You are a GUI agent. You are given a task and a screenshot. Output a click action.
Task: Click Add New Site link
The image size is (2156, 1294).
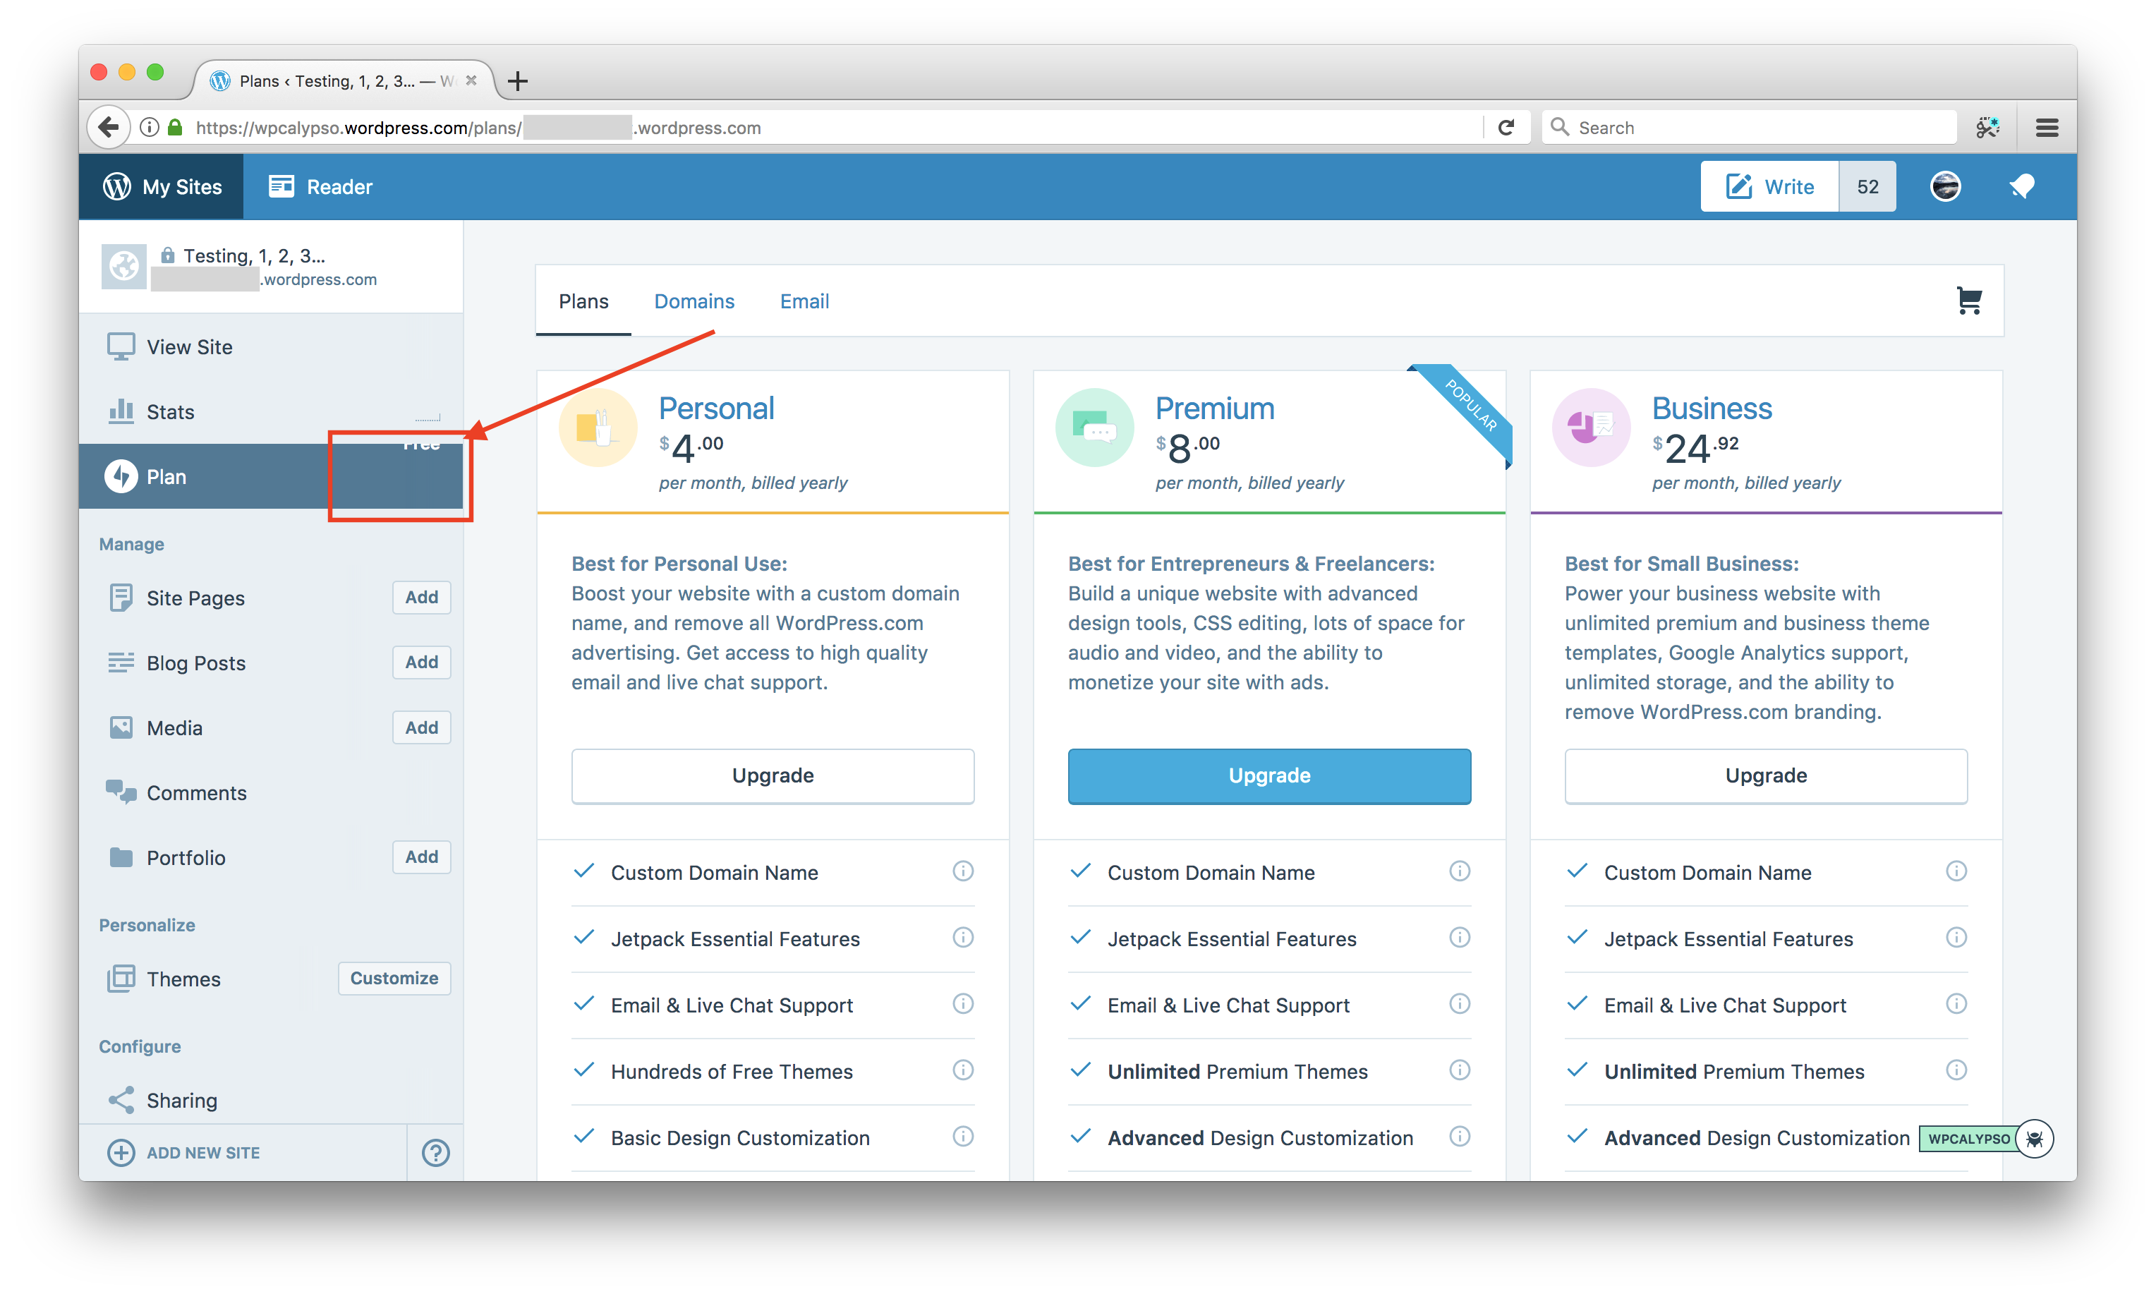pos(202,1153)
